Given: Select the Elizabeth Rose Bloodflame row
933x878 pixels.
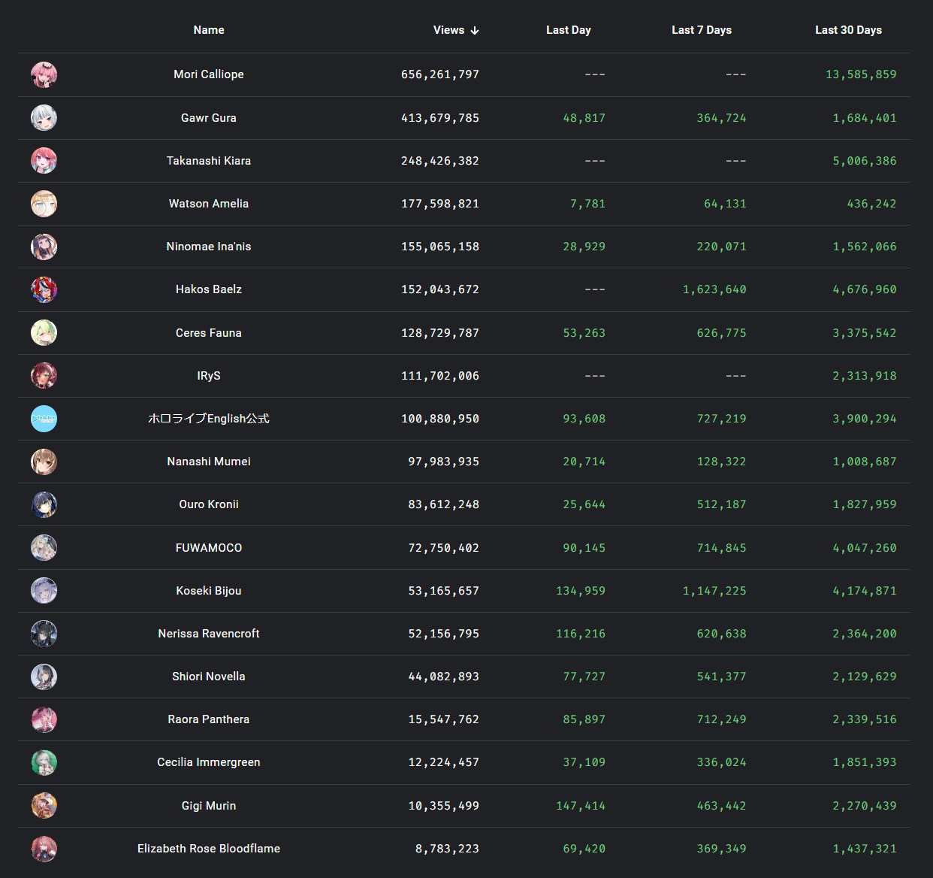Looking at the screenshot, I should point(464,849).
